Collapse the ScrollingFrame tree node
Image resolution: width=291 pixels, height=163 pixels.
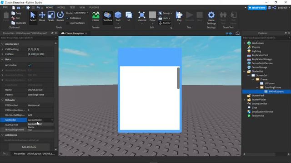point(257,87)
